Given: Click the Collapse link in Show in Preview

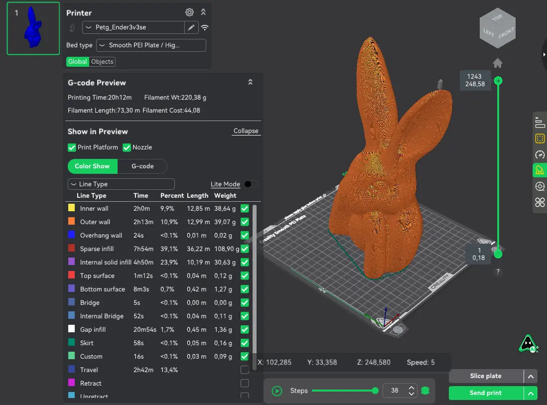Looking at the screenshot, I should click(246, 131).
